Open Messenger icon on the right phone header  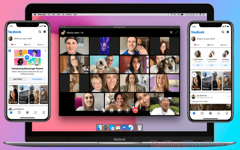tap(228, 32)
